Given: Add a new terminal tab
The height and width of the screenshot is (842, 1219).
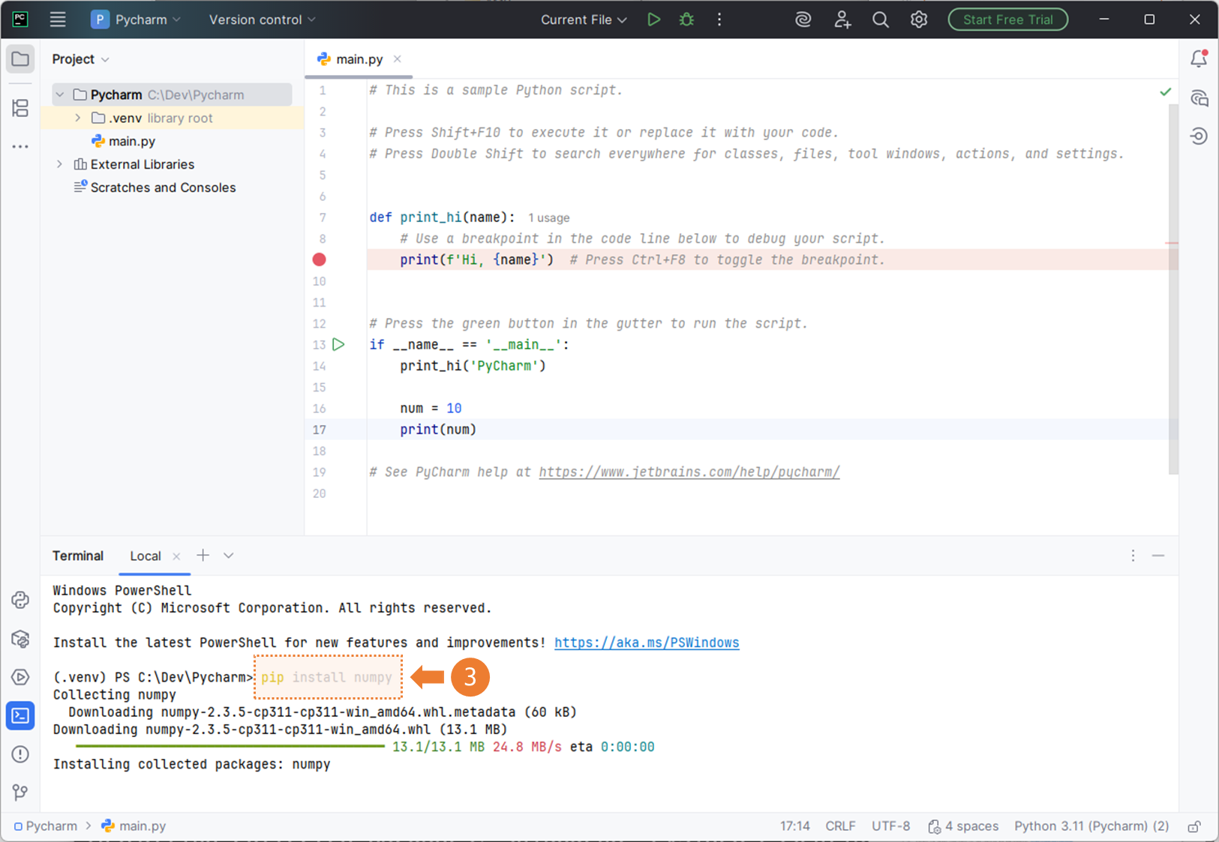Looking at the screenshot, I should click(x=203, y=556).
